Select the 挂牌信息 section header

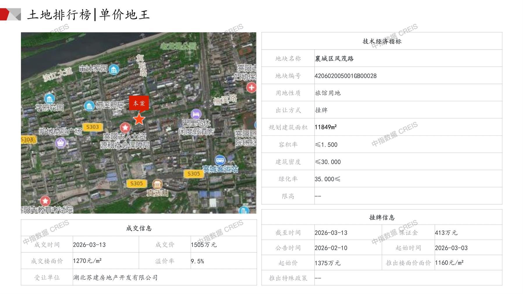click(382, 217)
